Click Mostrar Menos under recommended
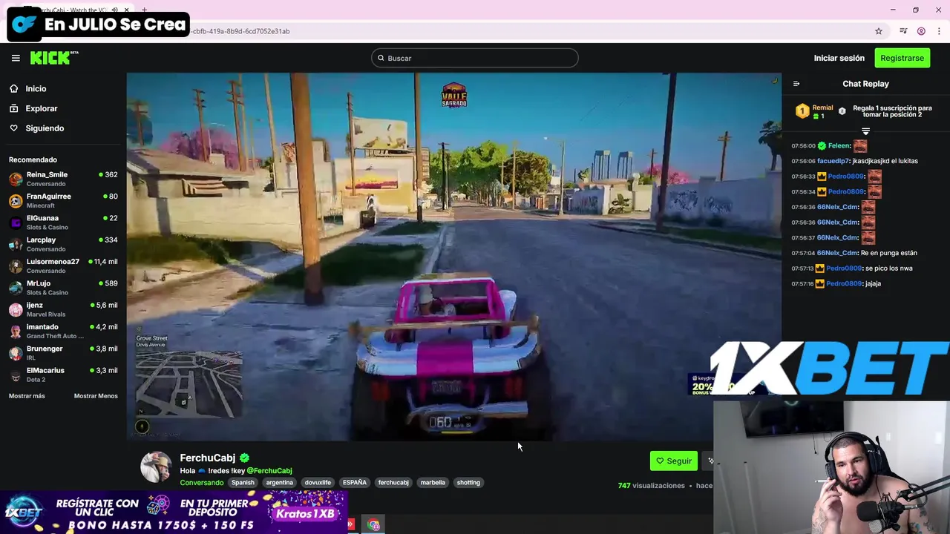 (x=96, y=396)
